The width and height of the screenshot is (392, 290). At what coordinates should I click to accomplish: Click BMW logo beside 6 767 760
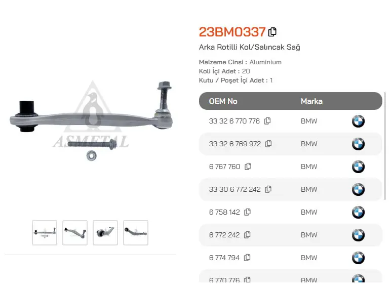[358, 167]
